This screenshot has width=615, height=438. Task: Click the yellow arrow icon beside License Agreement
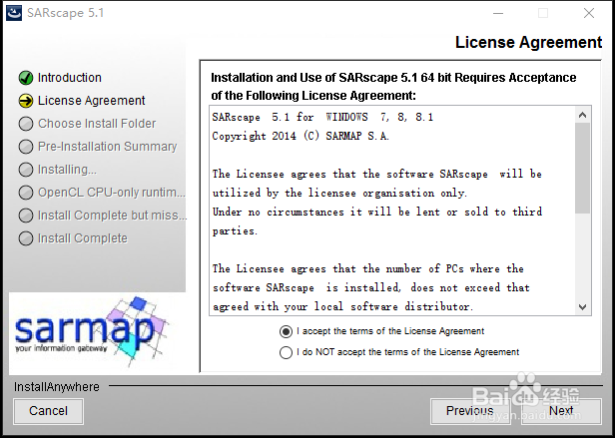[x=26, y=101]
